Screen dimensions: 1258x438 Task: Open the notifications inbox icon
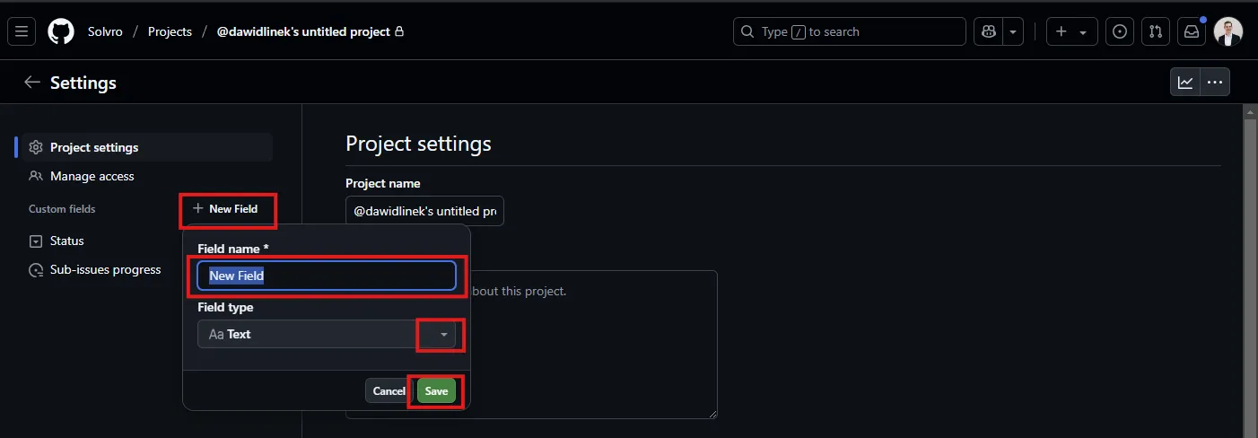pos(1191,31)
